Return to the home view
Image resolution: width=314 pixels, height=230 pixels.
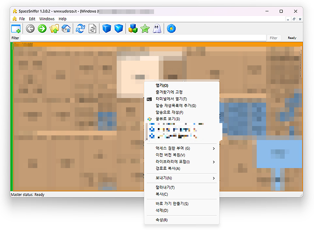coord(66,28)
